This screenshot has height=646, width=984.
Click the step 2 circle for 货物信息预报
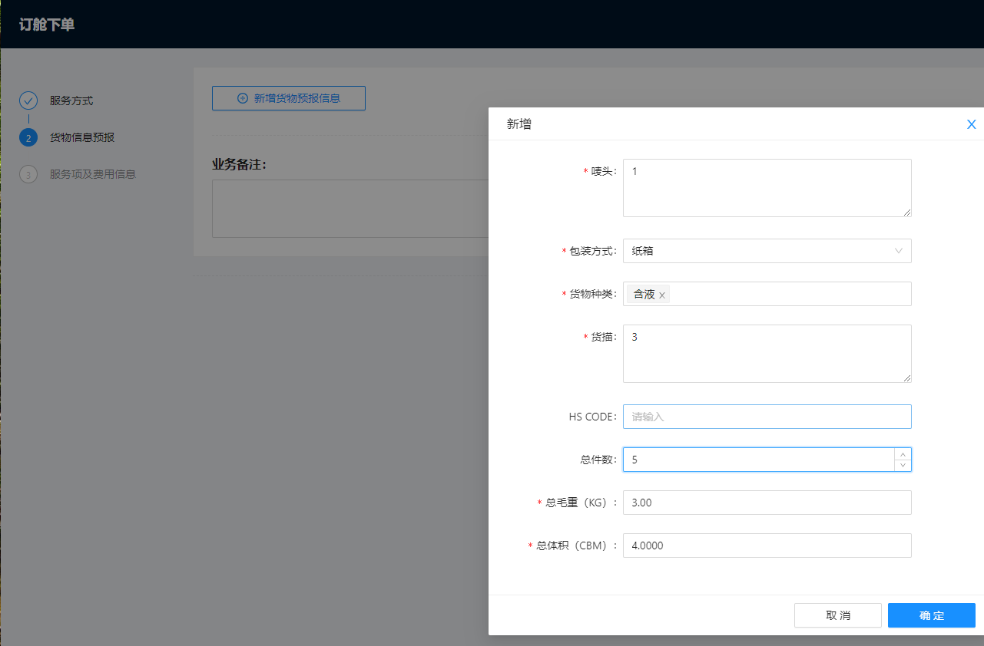pyautogui.click(x=28, y=138)
